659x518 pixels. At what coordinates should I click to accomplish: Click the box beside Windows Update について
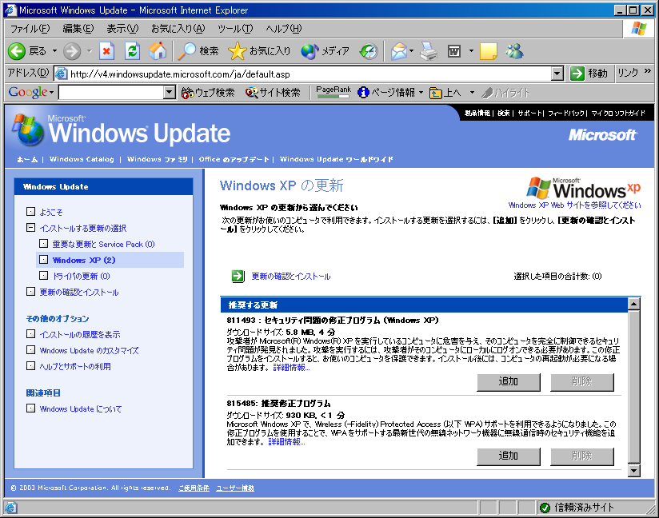(x=30, y=408)
